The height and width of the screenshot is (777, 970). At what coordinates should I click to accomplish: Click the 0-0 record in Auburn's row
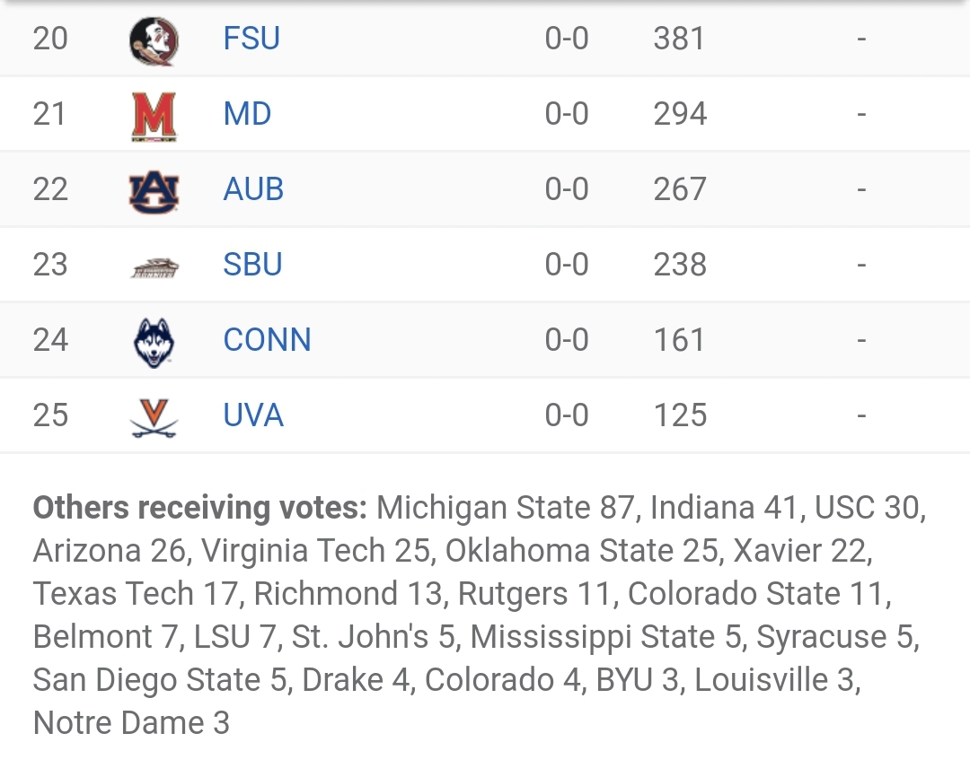coord(567,189)
